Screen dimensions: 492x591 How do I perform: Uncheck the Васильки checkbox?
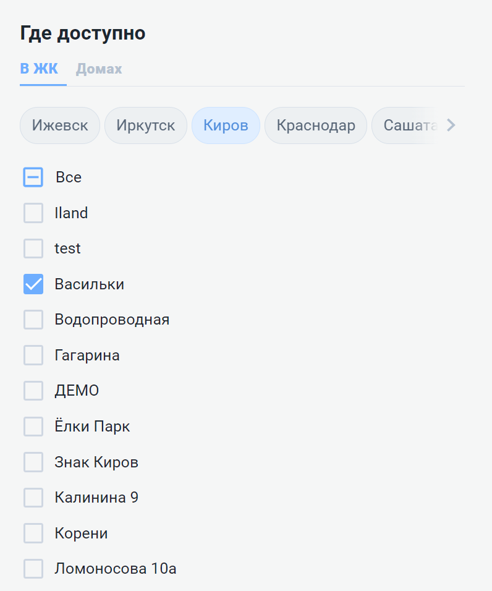coord(33,284)
